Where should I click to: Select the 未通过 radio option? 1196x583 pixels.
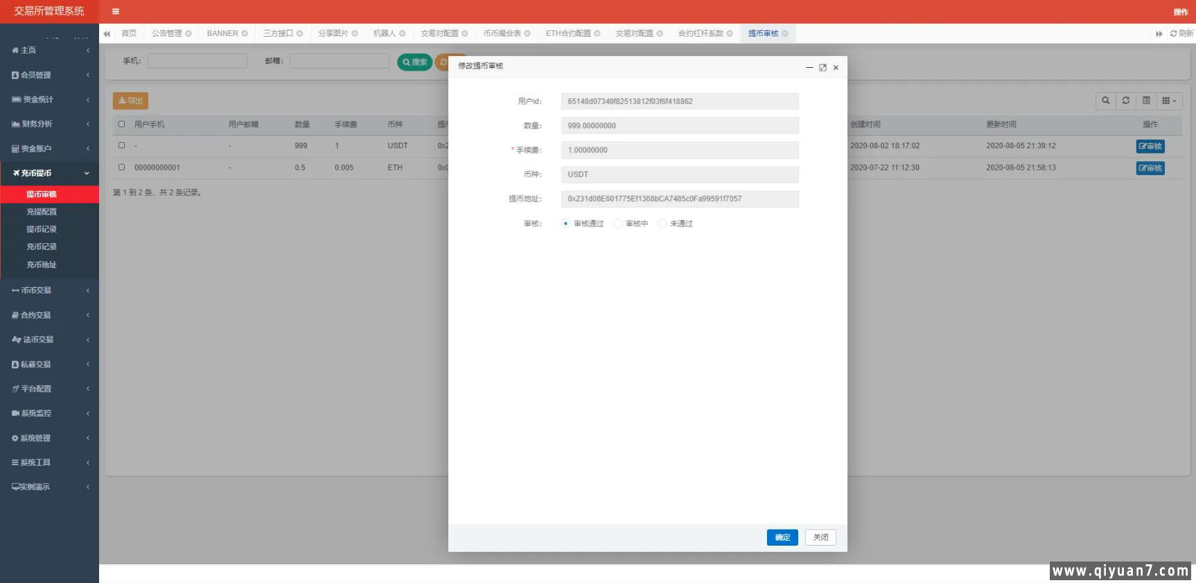point(662,224)
